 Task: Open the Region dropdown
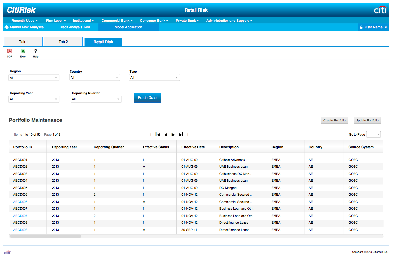(x=34, y=78)
